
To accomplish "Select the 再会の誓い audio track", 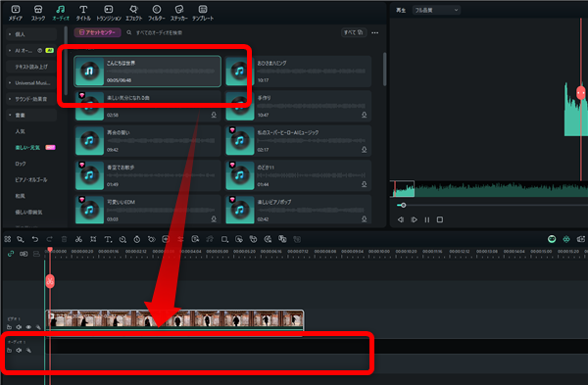I will 147,141.
